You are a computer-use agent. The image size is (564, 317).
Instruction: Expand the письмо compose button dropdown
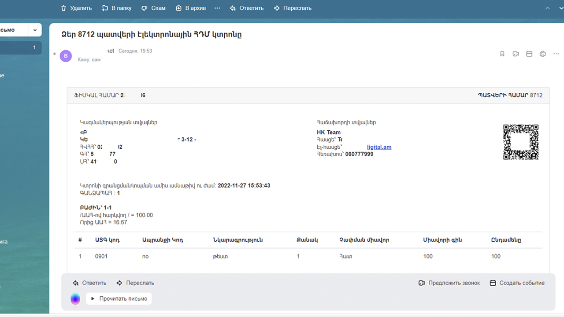(34, 30)
